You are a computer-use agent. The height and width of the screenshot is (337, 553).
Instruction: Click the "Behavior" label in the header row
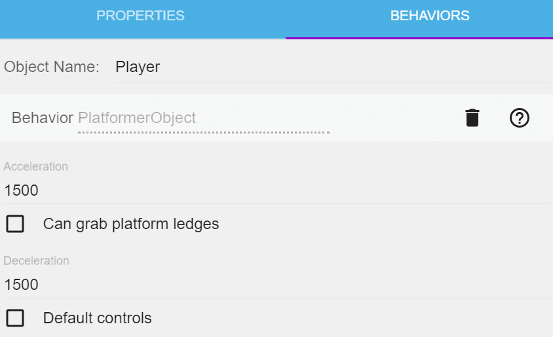click(x=42, y=118)
